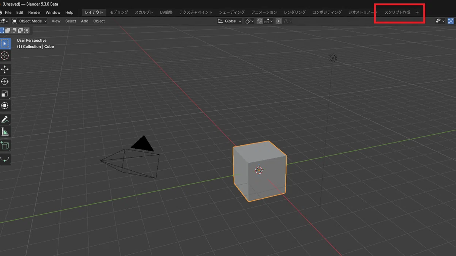
Task: Select the Transform tool
Action: point(5,105)
